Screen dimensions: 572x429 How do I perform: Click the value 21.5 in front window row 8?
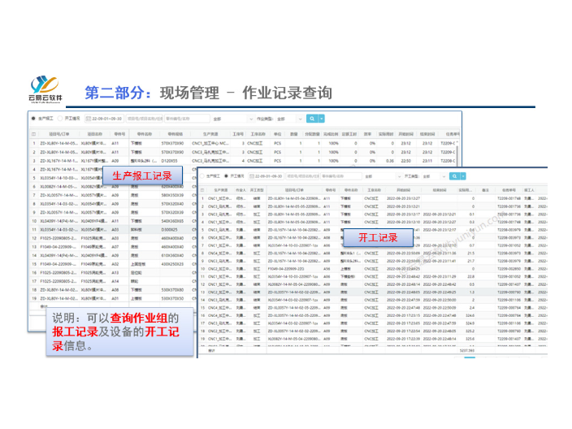click(471, 253)
